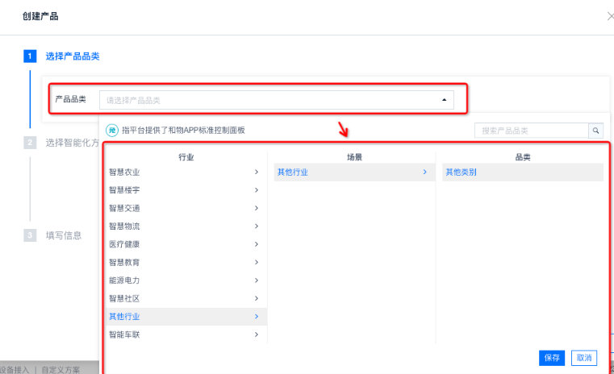
Task: Choose the 智能车联 industry
Action: (x=125, y=335)
